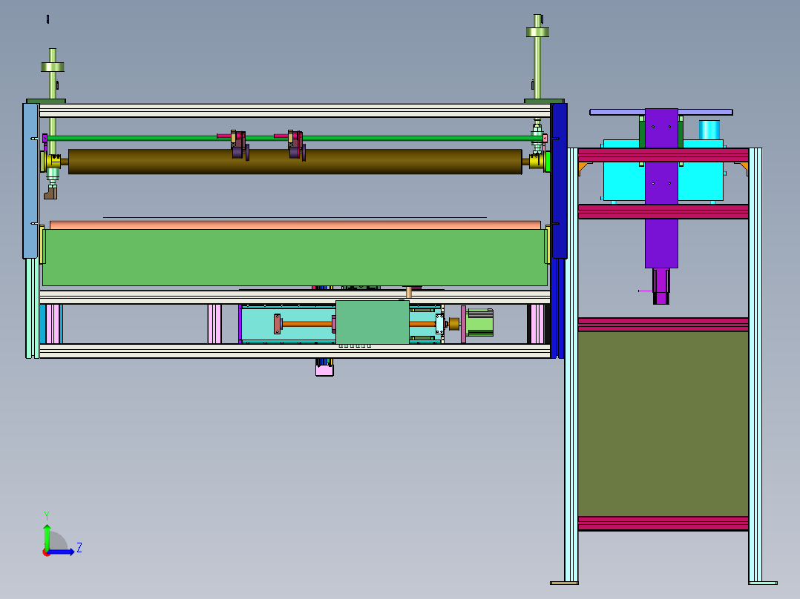
Task: Select the large green panel below the roller
Action: 295,257
